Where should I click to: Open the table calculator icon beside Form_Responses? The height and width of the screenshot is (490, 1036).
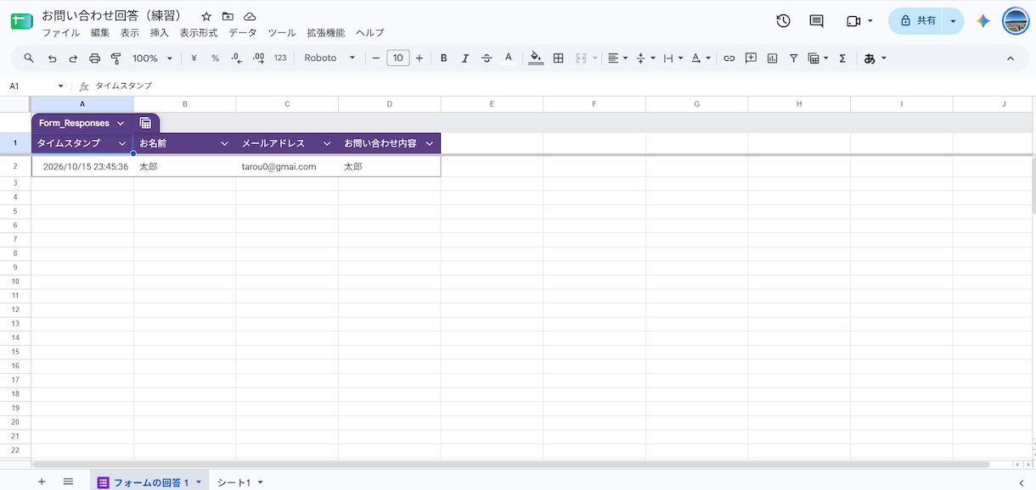(145, 123)
